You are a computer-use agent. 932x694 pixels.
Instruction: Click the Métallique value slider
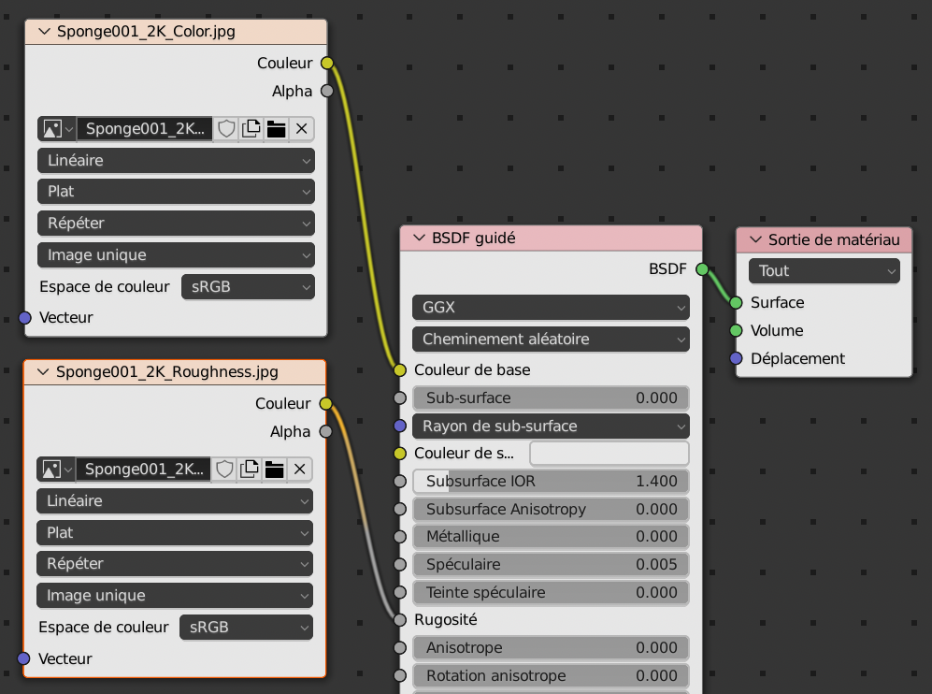pos(550,537)
